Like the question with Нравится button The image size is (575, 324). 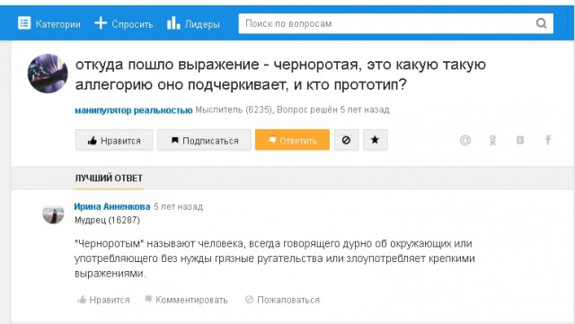(x=114, y=140)
